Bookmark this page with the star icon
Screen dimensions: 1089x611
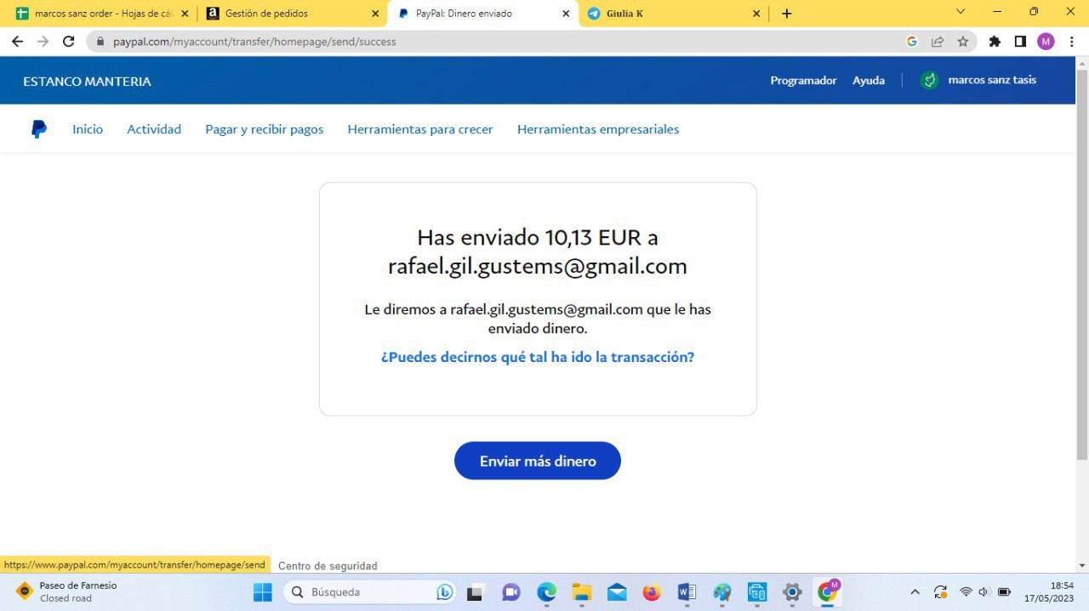click(962, 41)
